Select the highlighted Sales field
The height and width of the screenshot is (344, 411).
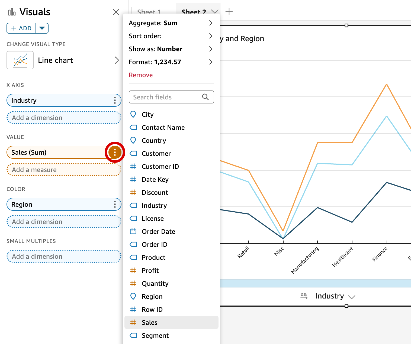(x=171, y=322)
